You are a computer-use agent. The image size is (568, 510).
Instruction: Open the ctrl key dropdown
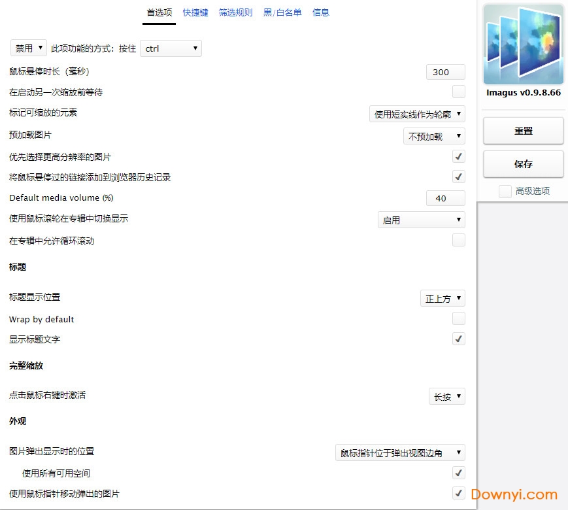(171, 48)
